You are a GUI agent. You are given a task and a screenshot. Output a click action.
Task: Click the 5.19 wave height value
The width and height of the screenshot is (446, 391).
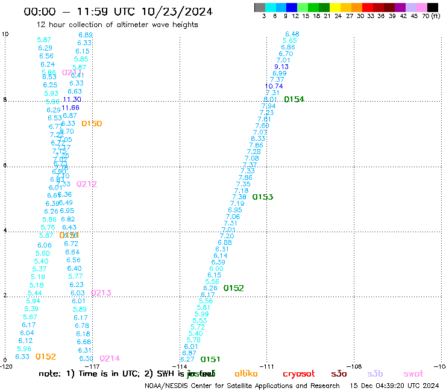tap(38, 277)
